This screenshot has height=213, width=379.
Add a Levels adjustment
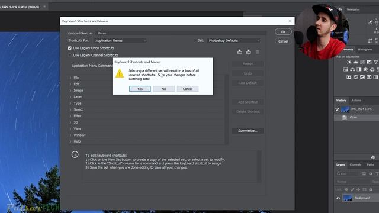[x=356, y=62]
